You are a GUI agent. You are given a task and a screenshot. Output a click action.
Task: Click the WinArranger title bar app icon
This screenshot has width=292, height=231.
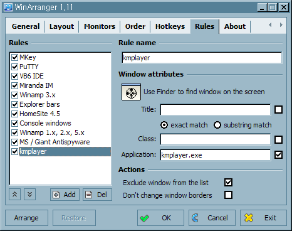[8, 8]
